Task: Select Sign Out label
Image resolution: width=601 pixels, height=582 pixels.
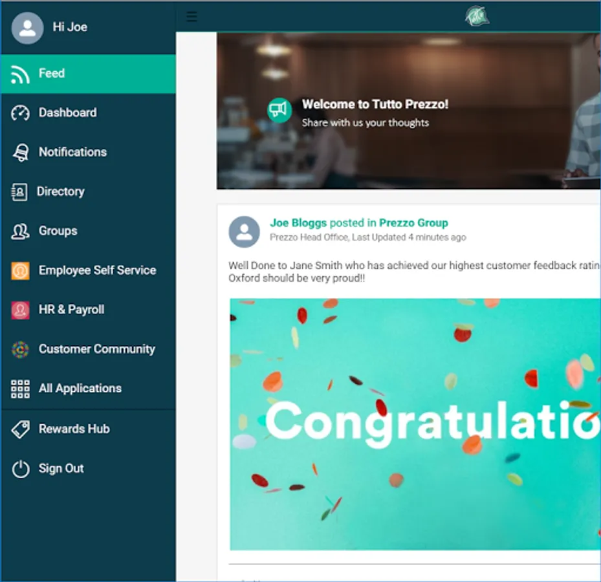Action: click(61, 469)
